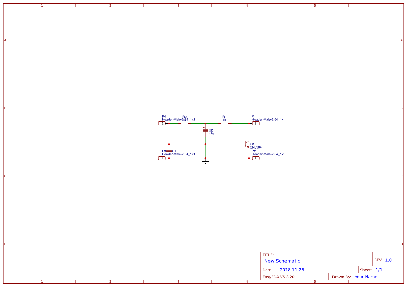
Task: Click the R1 designator label
Action: pos(224,117)
